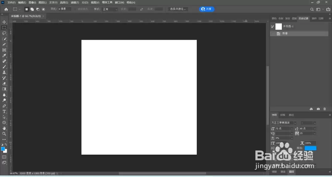Delete current history state trash icon
This screenshot has height=177, width=332.
pyautogui.click(x=325, y=109)
